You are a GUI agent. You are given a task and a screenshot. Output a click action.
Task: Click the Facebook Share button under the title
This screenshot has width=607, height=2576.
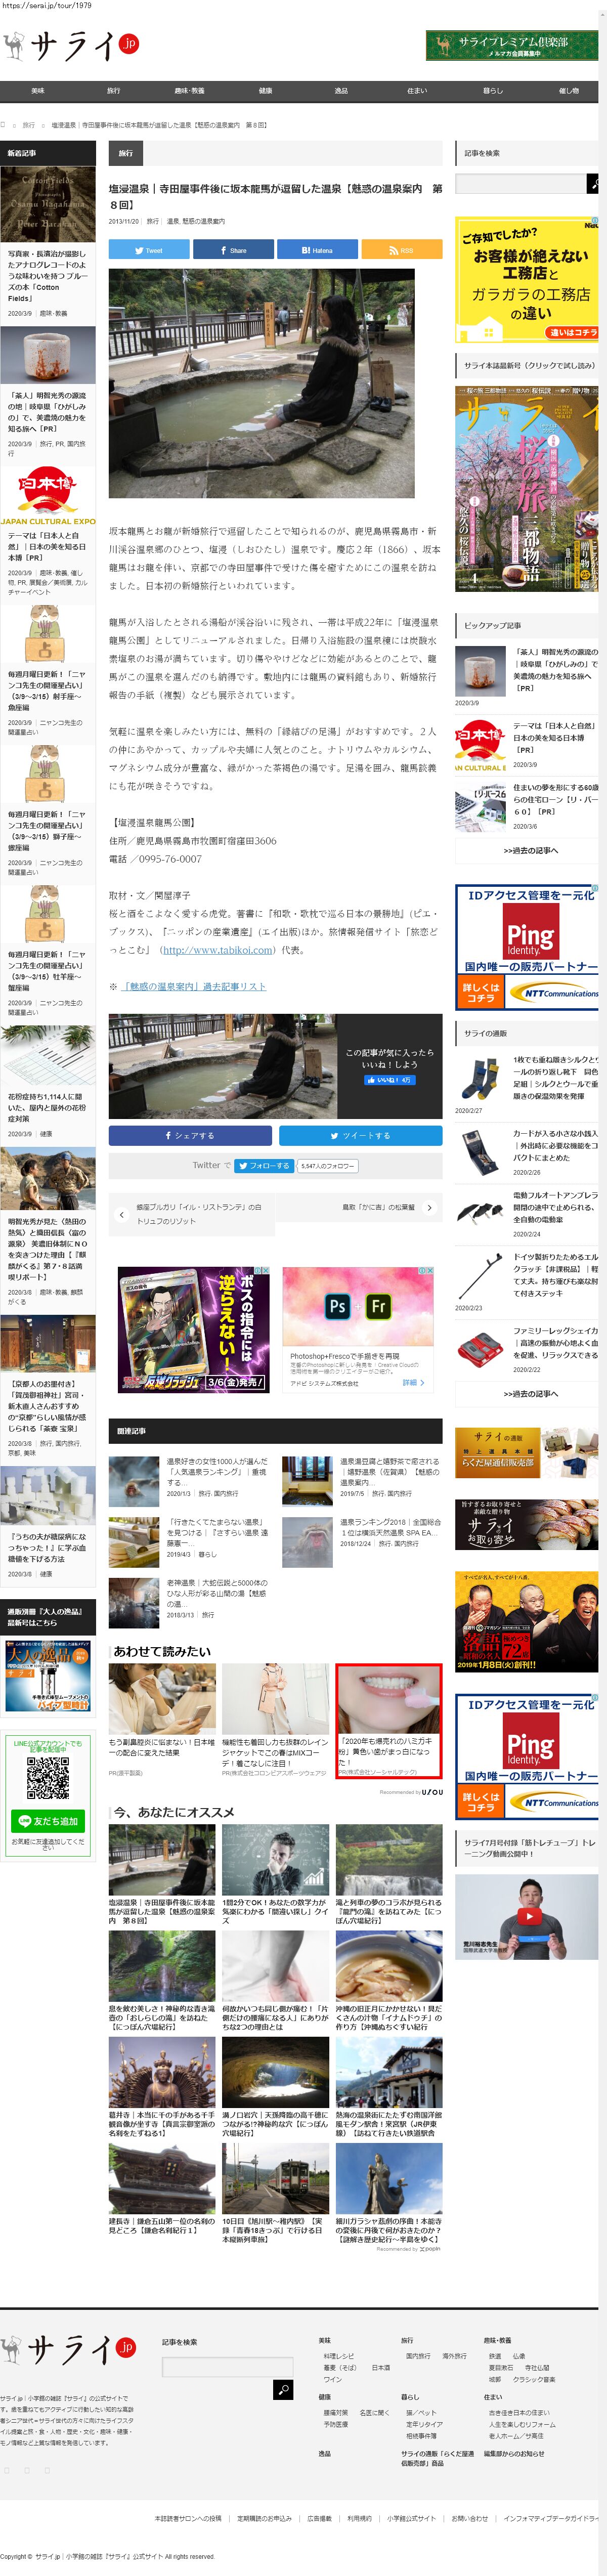[233, 250]
